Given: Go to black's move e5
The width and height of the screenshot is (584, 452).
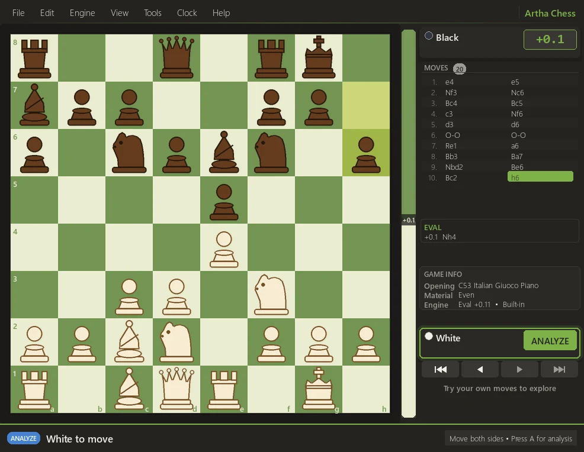Looking at the screenshot, I should 515,82.
